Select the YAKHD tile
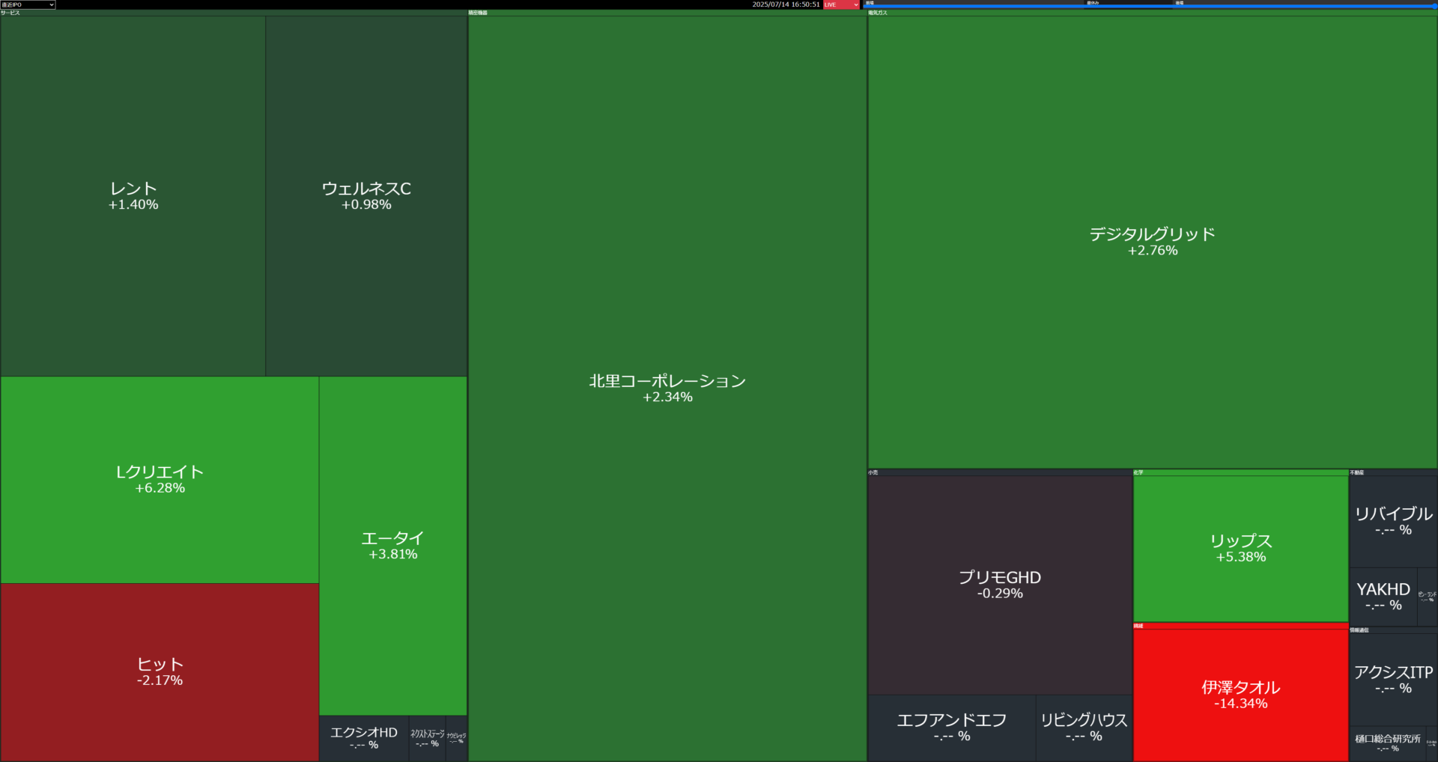Image resolution: width=1438 pixels, height=762 pixels. click(x=1383, y=597)
